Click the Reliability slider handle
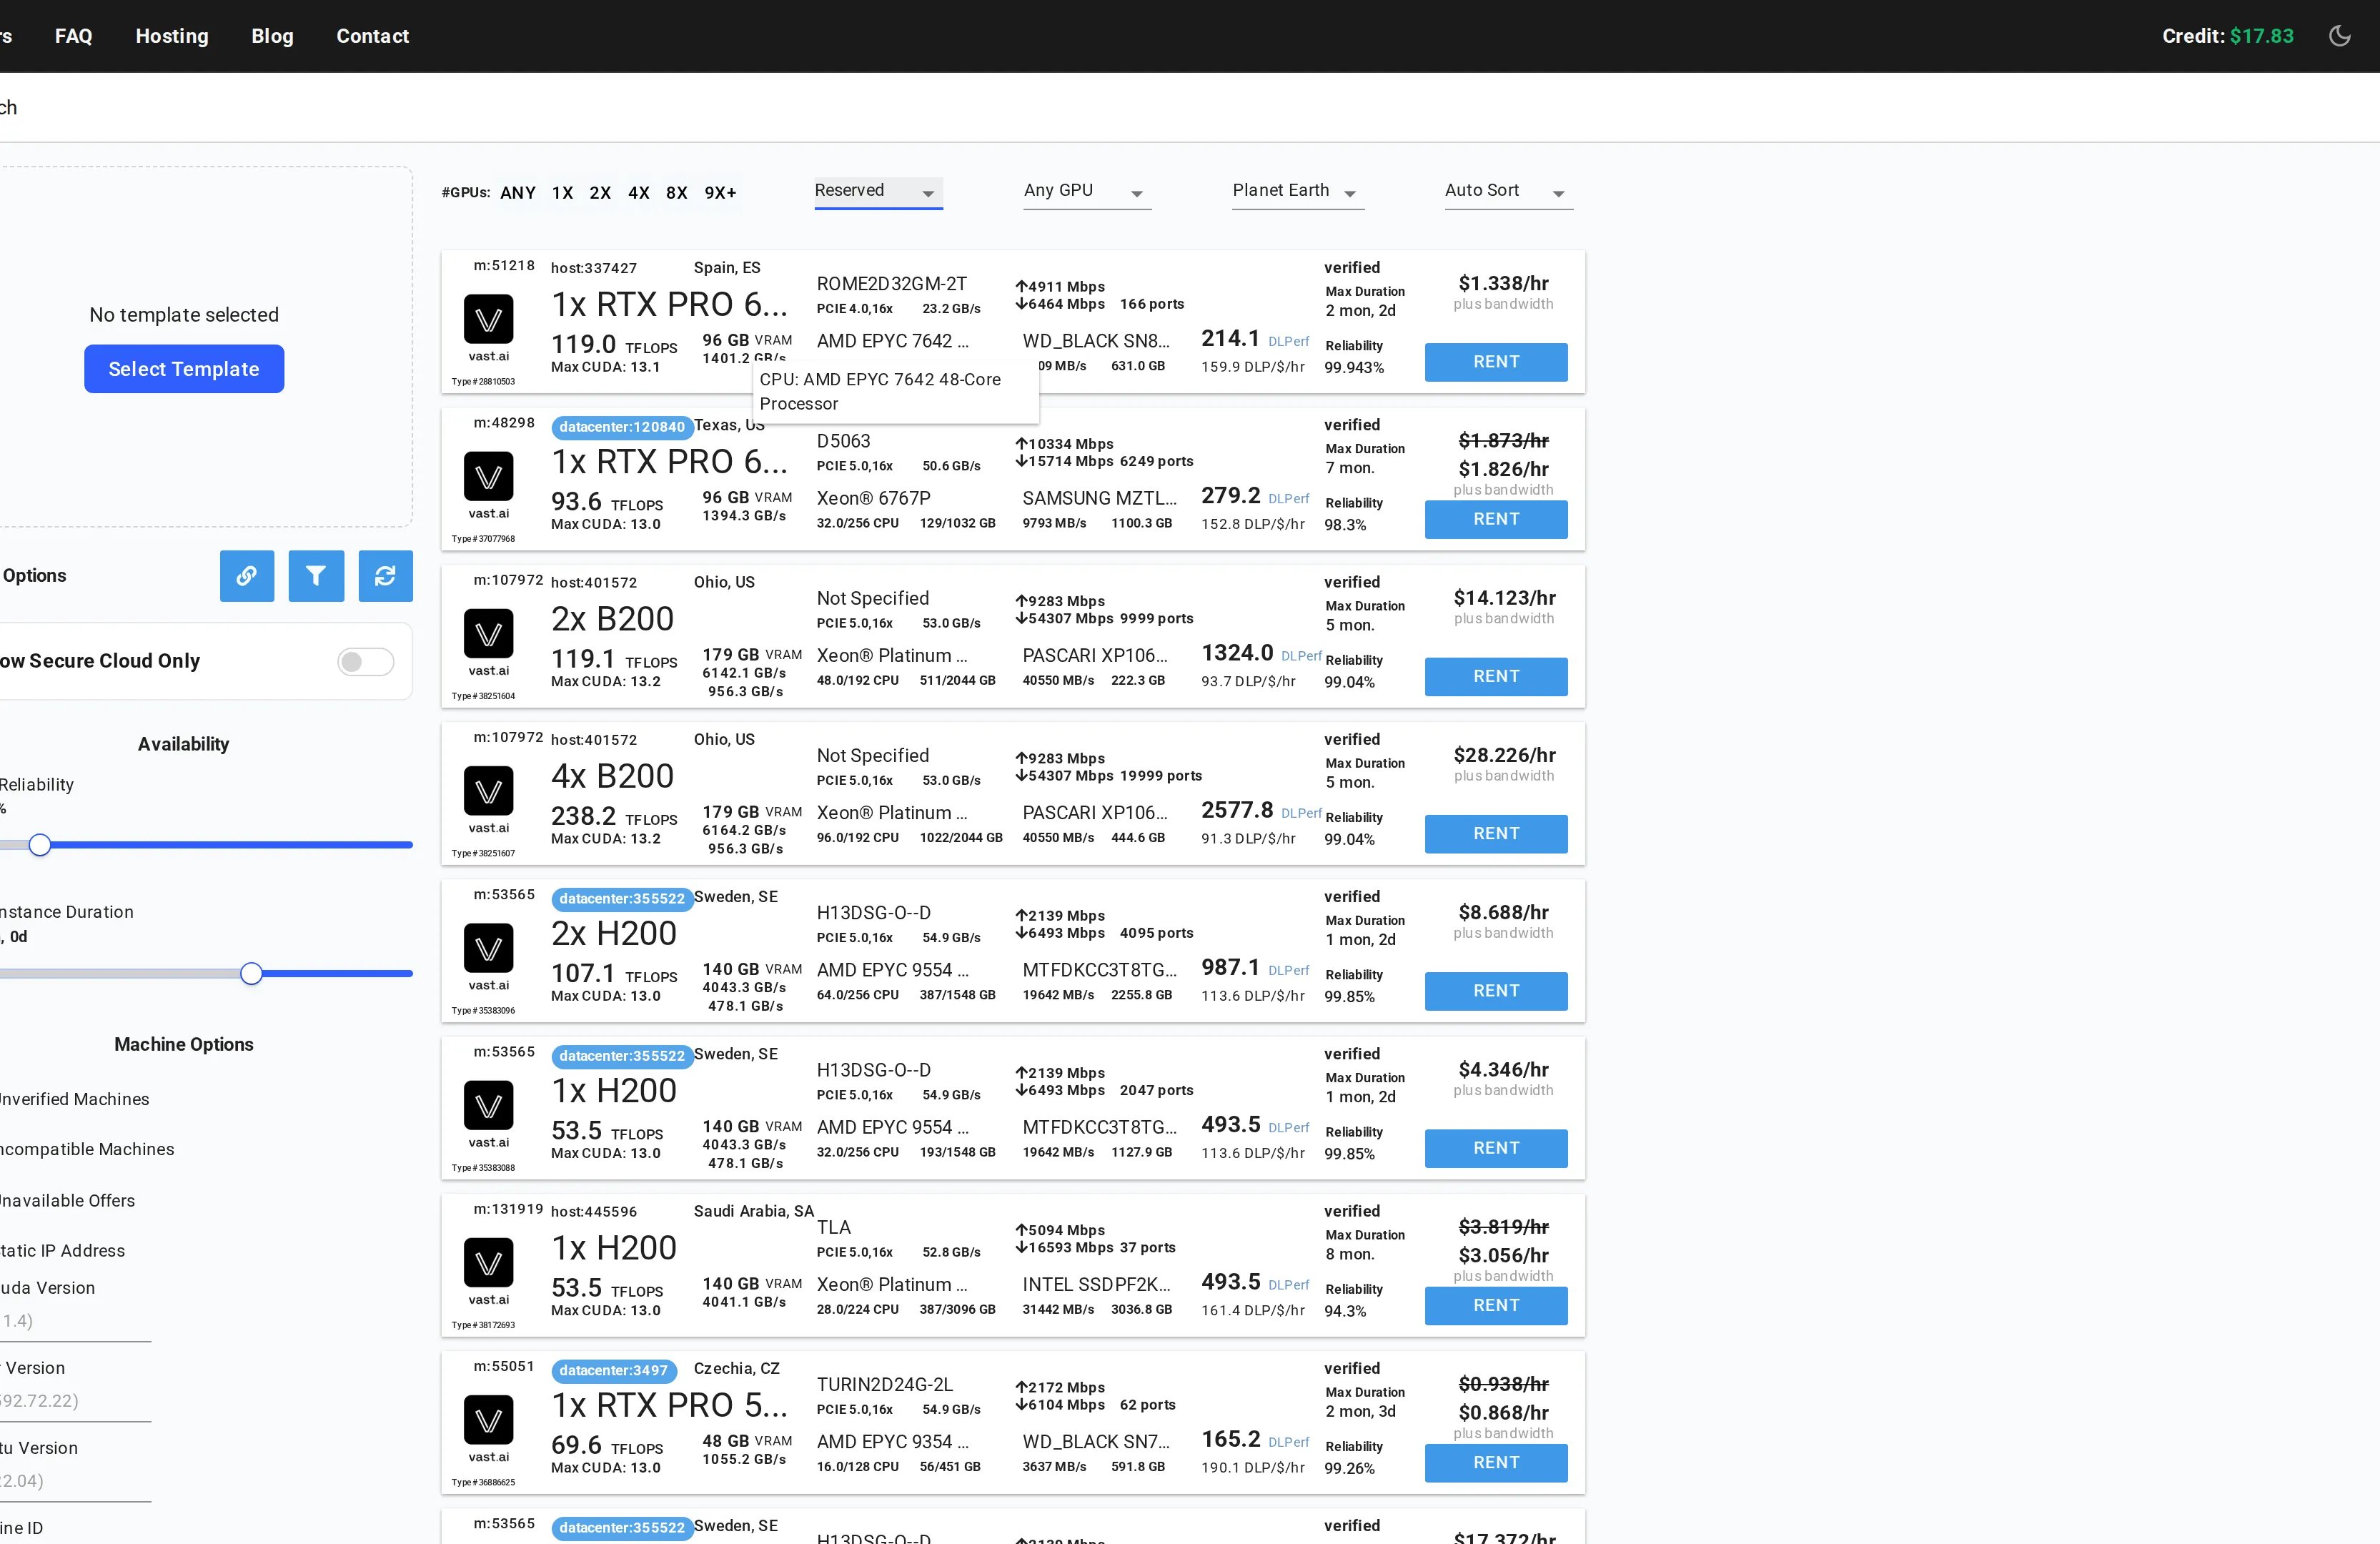Screen dimensions: 2380x1544 tap(39, 845)
